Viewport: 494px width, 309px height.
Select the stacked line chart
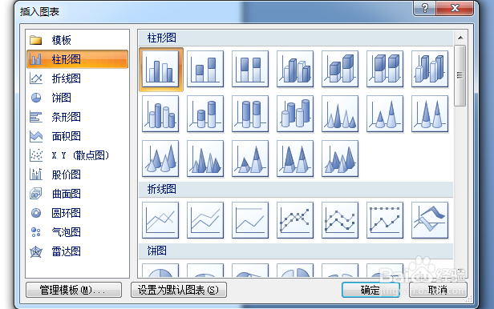[x=205, y=220]
